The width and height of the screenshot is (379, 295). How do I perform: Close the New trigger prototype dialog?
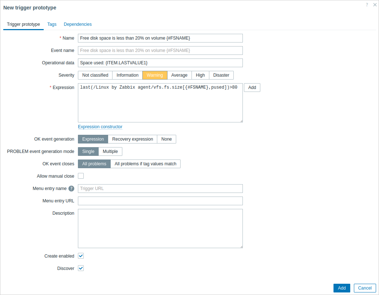pos(375,5)
